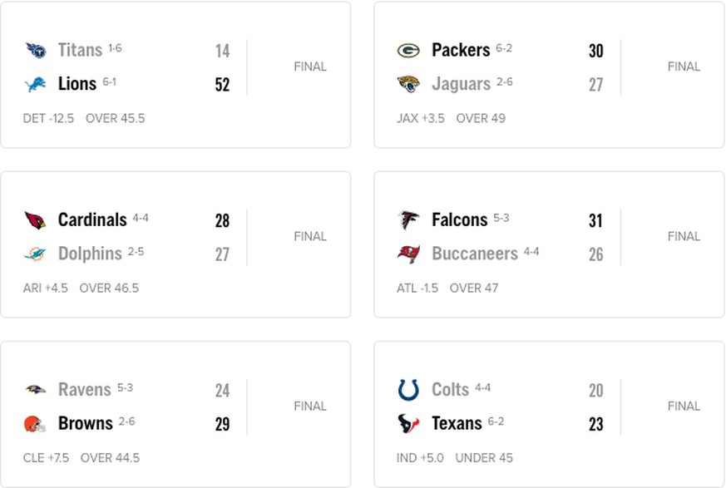The width and height of the screenshot is (726, 488).
Task: Click the UNDER 45 total in Colts-Texans card
Action: click(484, 458)
